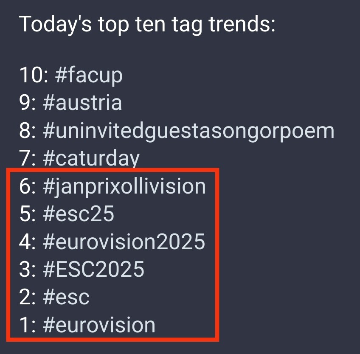Click the rank number "6:" label
The height and width of the screenshot is (354, 360).
click(28, 186)
